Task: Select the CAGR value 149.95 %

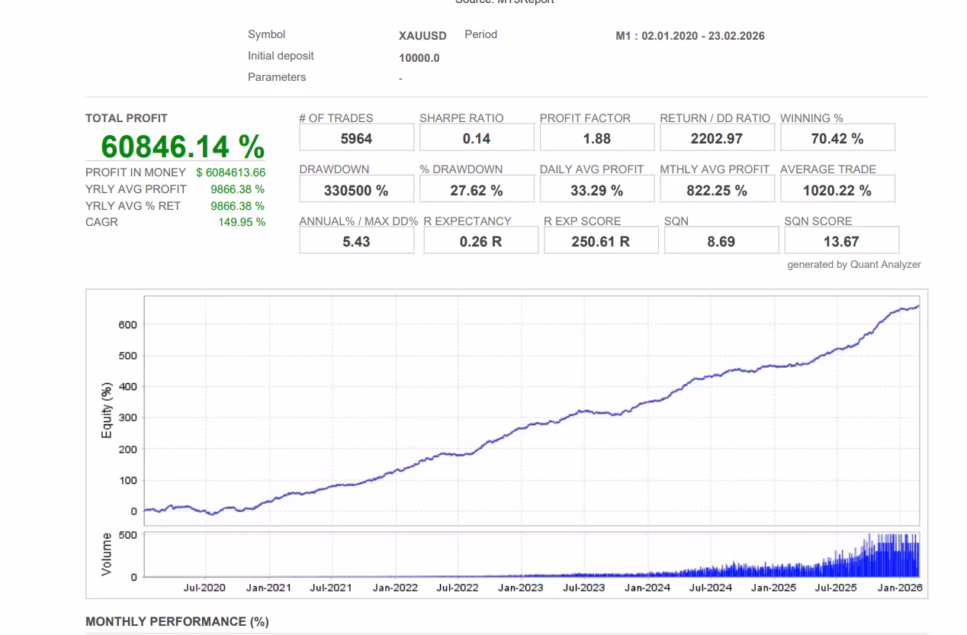Action: click(x=242, y=222)
